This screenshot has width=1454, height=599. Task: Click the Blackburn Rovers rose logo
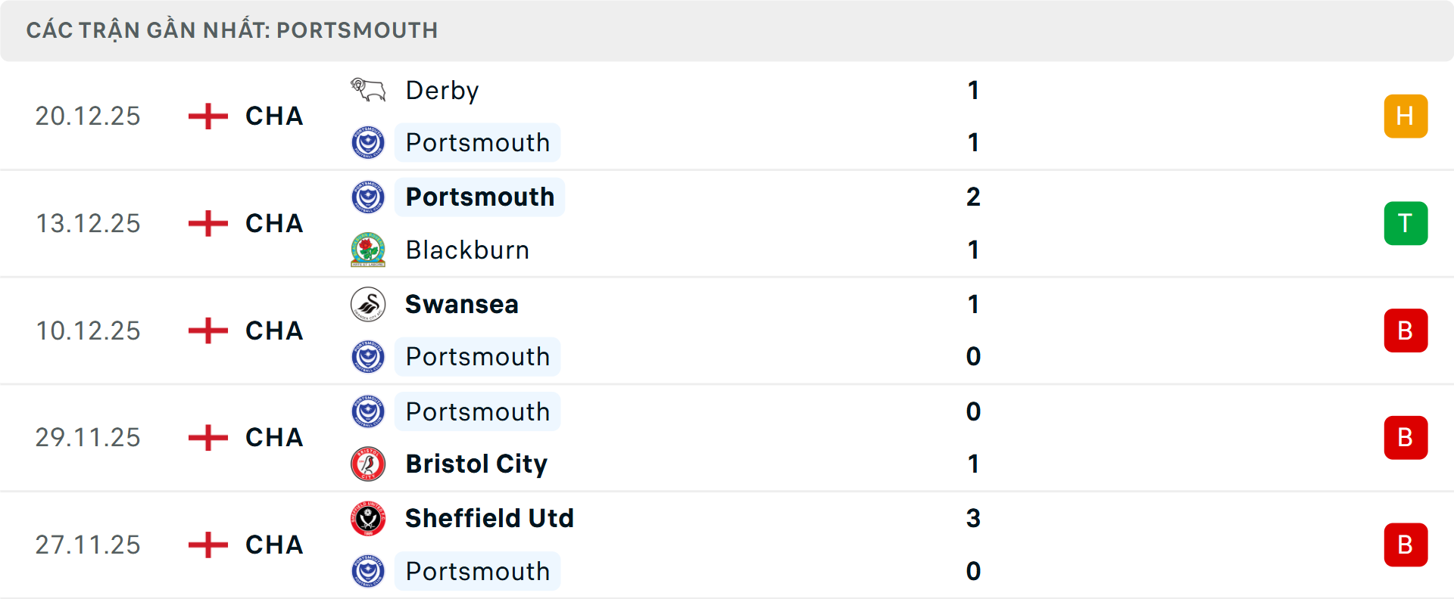point(368,250)
